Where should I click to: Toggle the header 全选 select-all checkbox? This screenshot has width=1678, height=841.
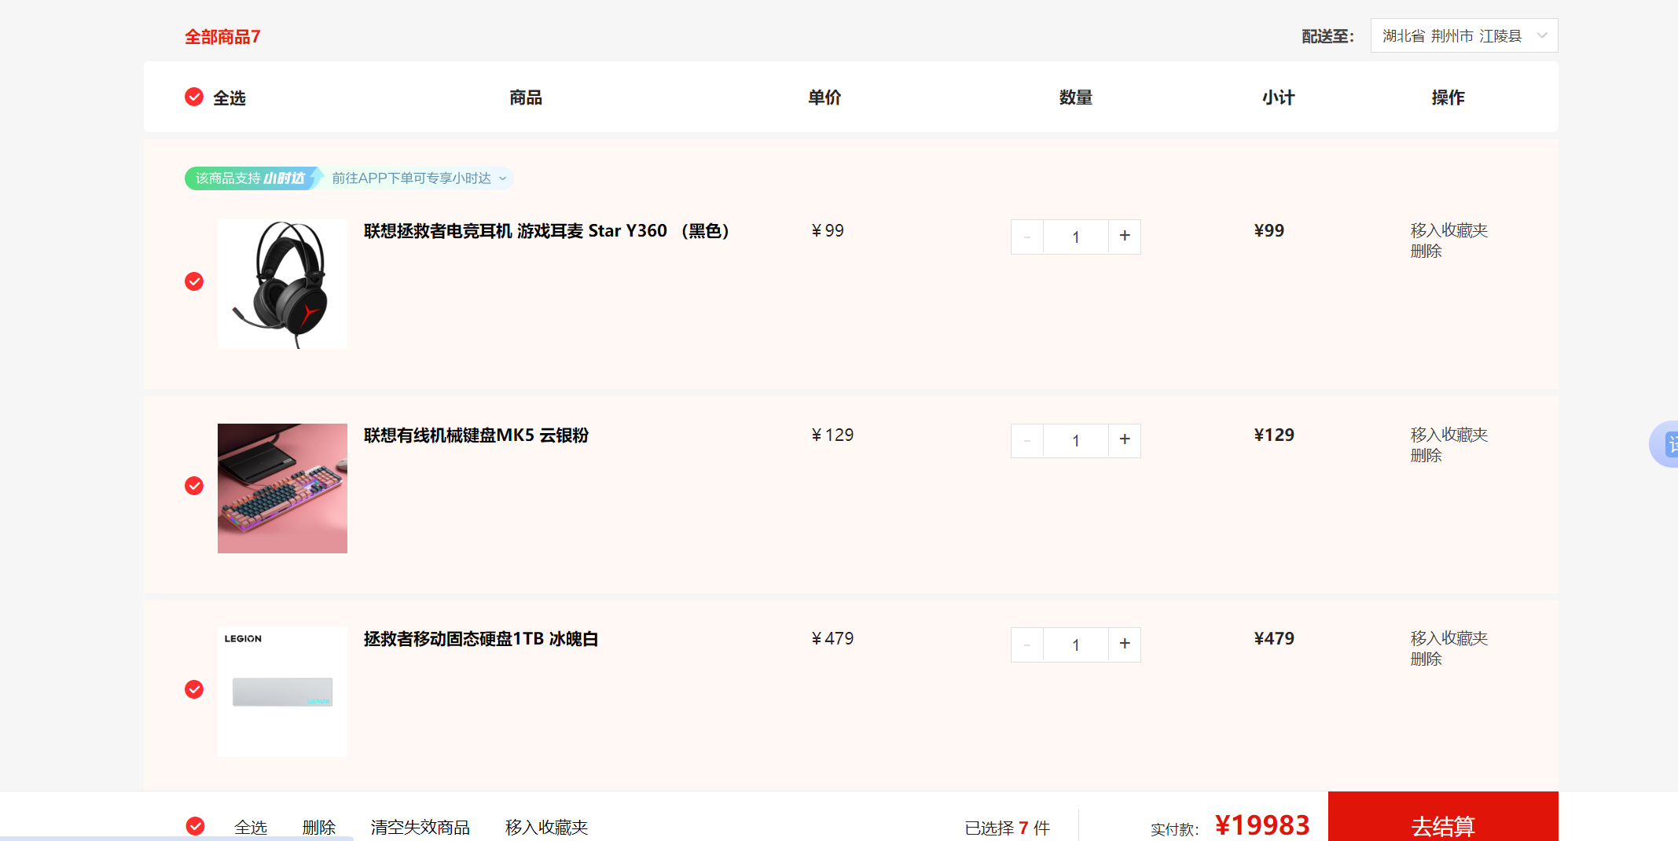click(194, 97)
